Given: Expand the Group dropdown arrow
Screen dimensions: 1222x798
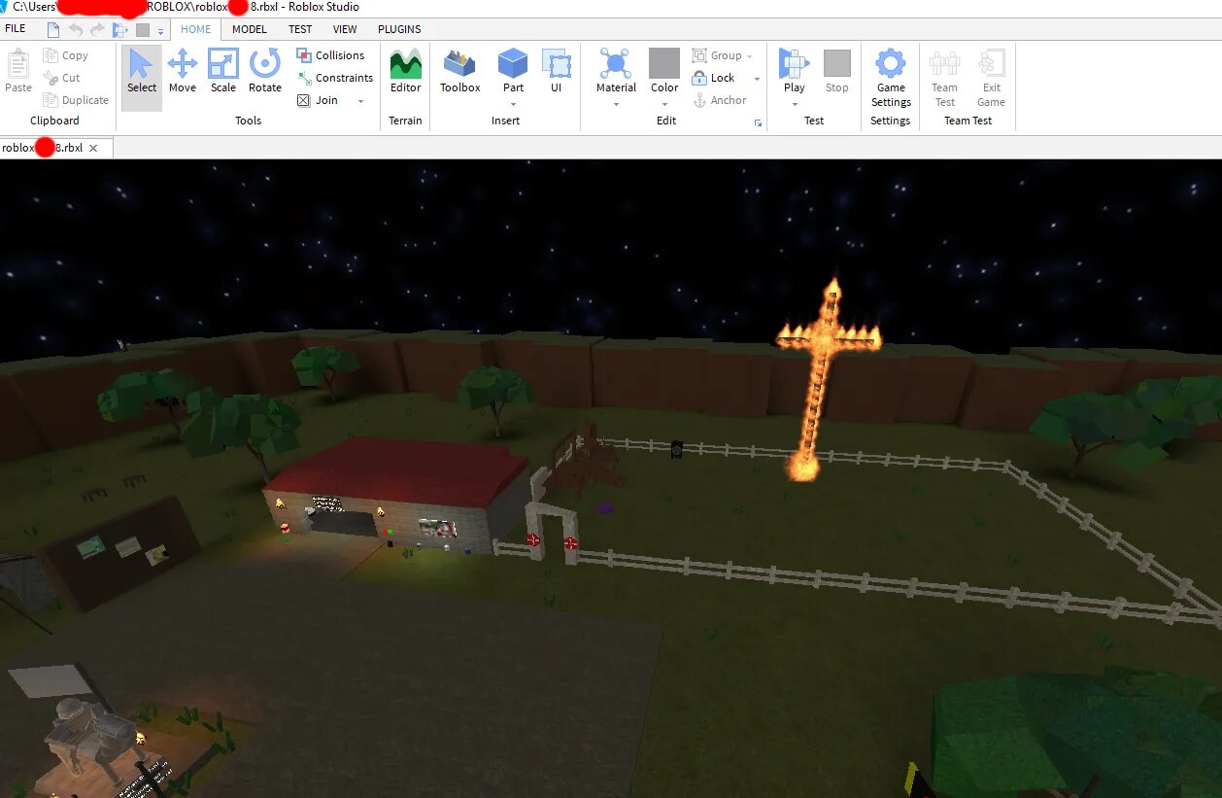Looking at the screenshot, I should click(750, 56).
